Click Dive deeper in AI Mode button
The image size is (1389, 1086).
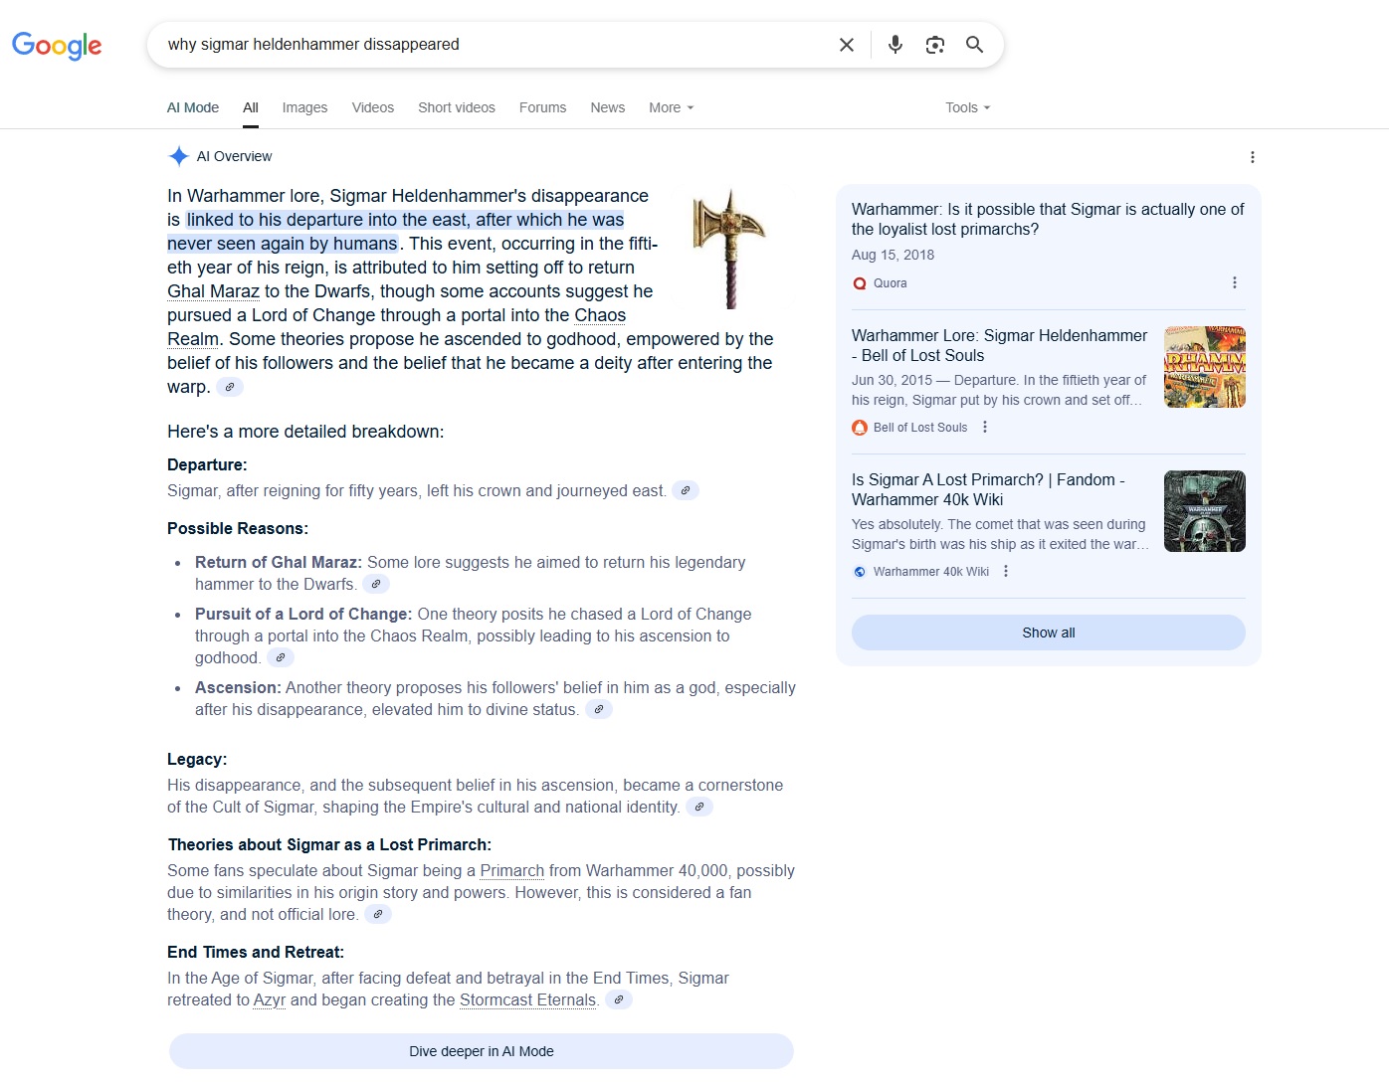coord(482,1051)
